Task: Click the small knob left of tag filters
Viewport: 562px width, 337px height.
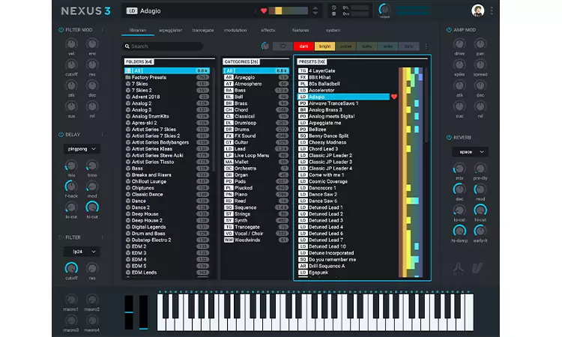Action: point(265,46)
